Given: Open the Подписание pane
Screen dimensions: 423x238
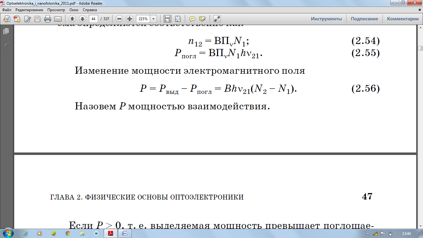Looking at the screenshot, I should point(364,19).
